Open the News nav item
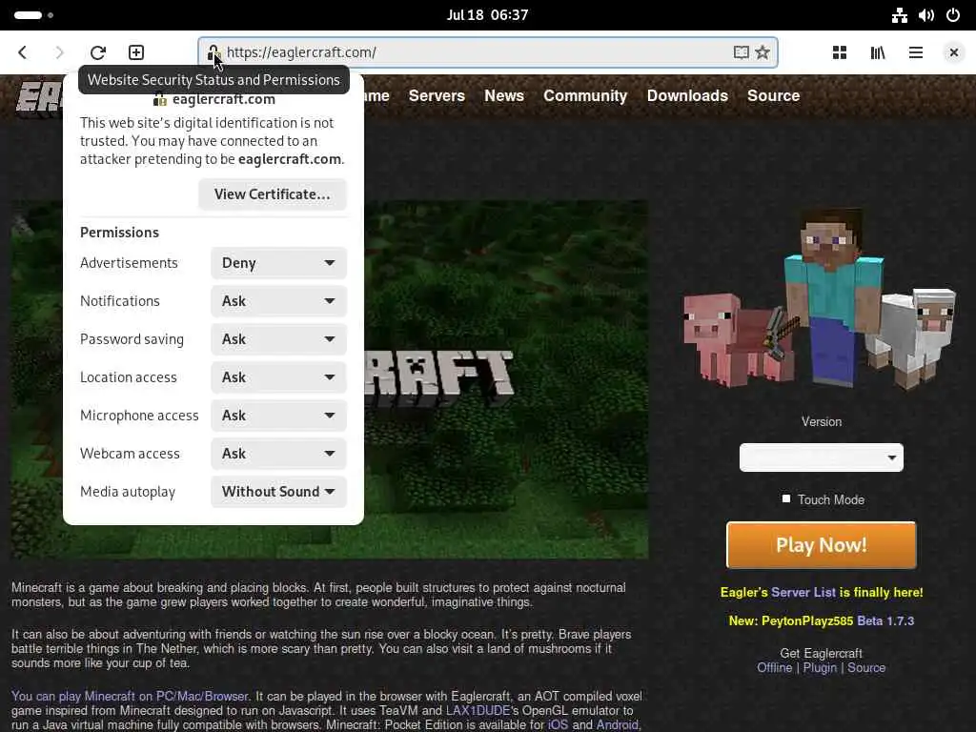The height and width of the screenshot is (732, 976). 504,96
